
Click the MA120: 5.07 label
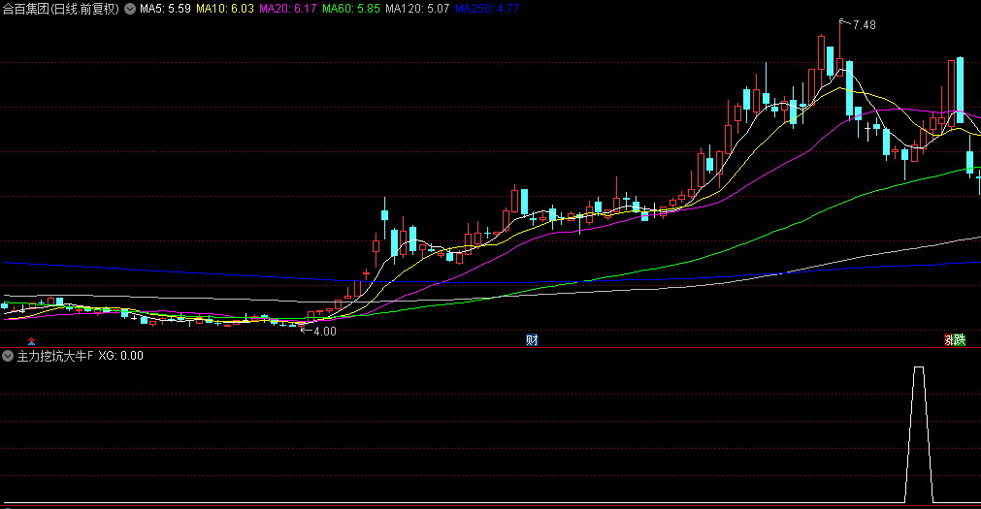[x=417, y=9]
